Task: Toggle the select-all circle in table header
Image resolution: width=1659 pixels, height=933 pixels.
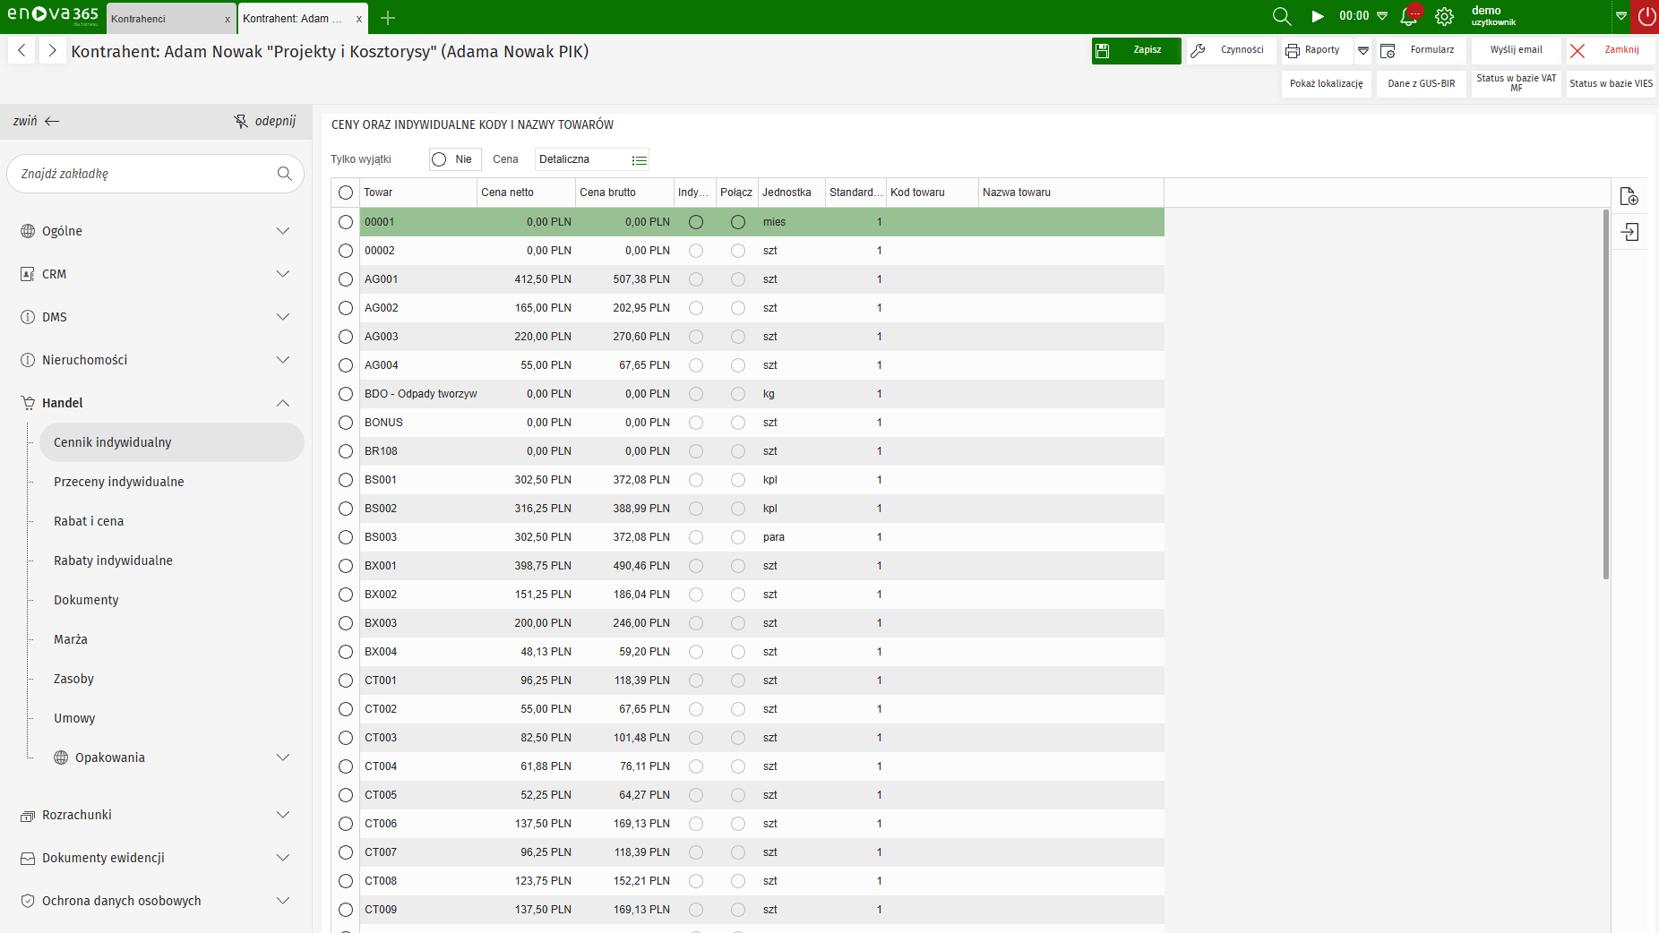Action: 346,193
